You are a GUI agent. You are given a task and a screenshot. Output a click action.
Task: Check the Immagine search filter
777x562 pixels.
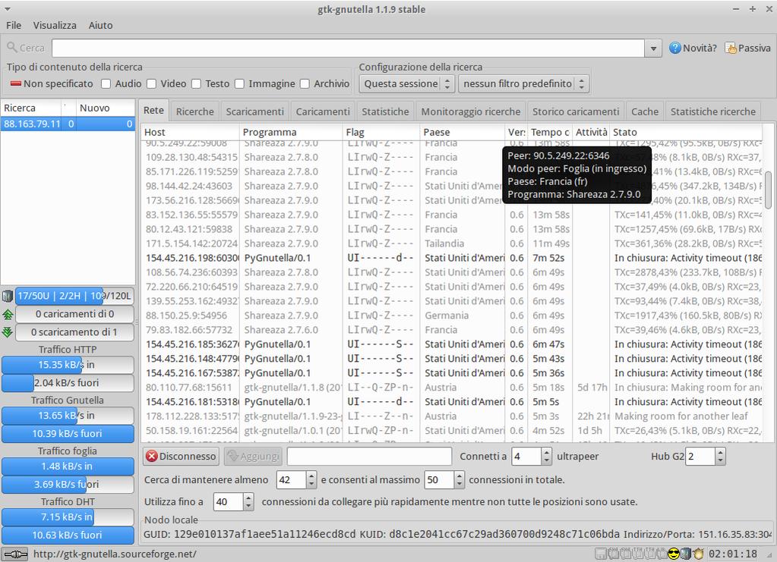pos(240,83)
